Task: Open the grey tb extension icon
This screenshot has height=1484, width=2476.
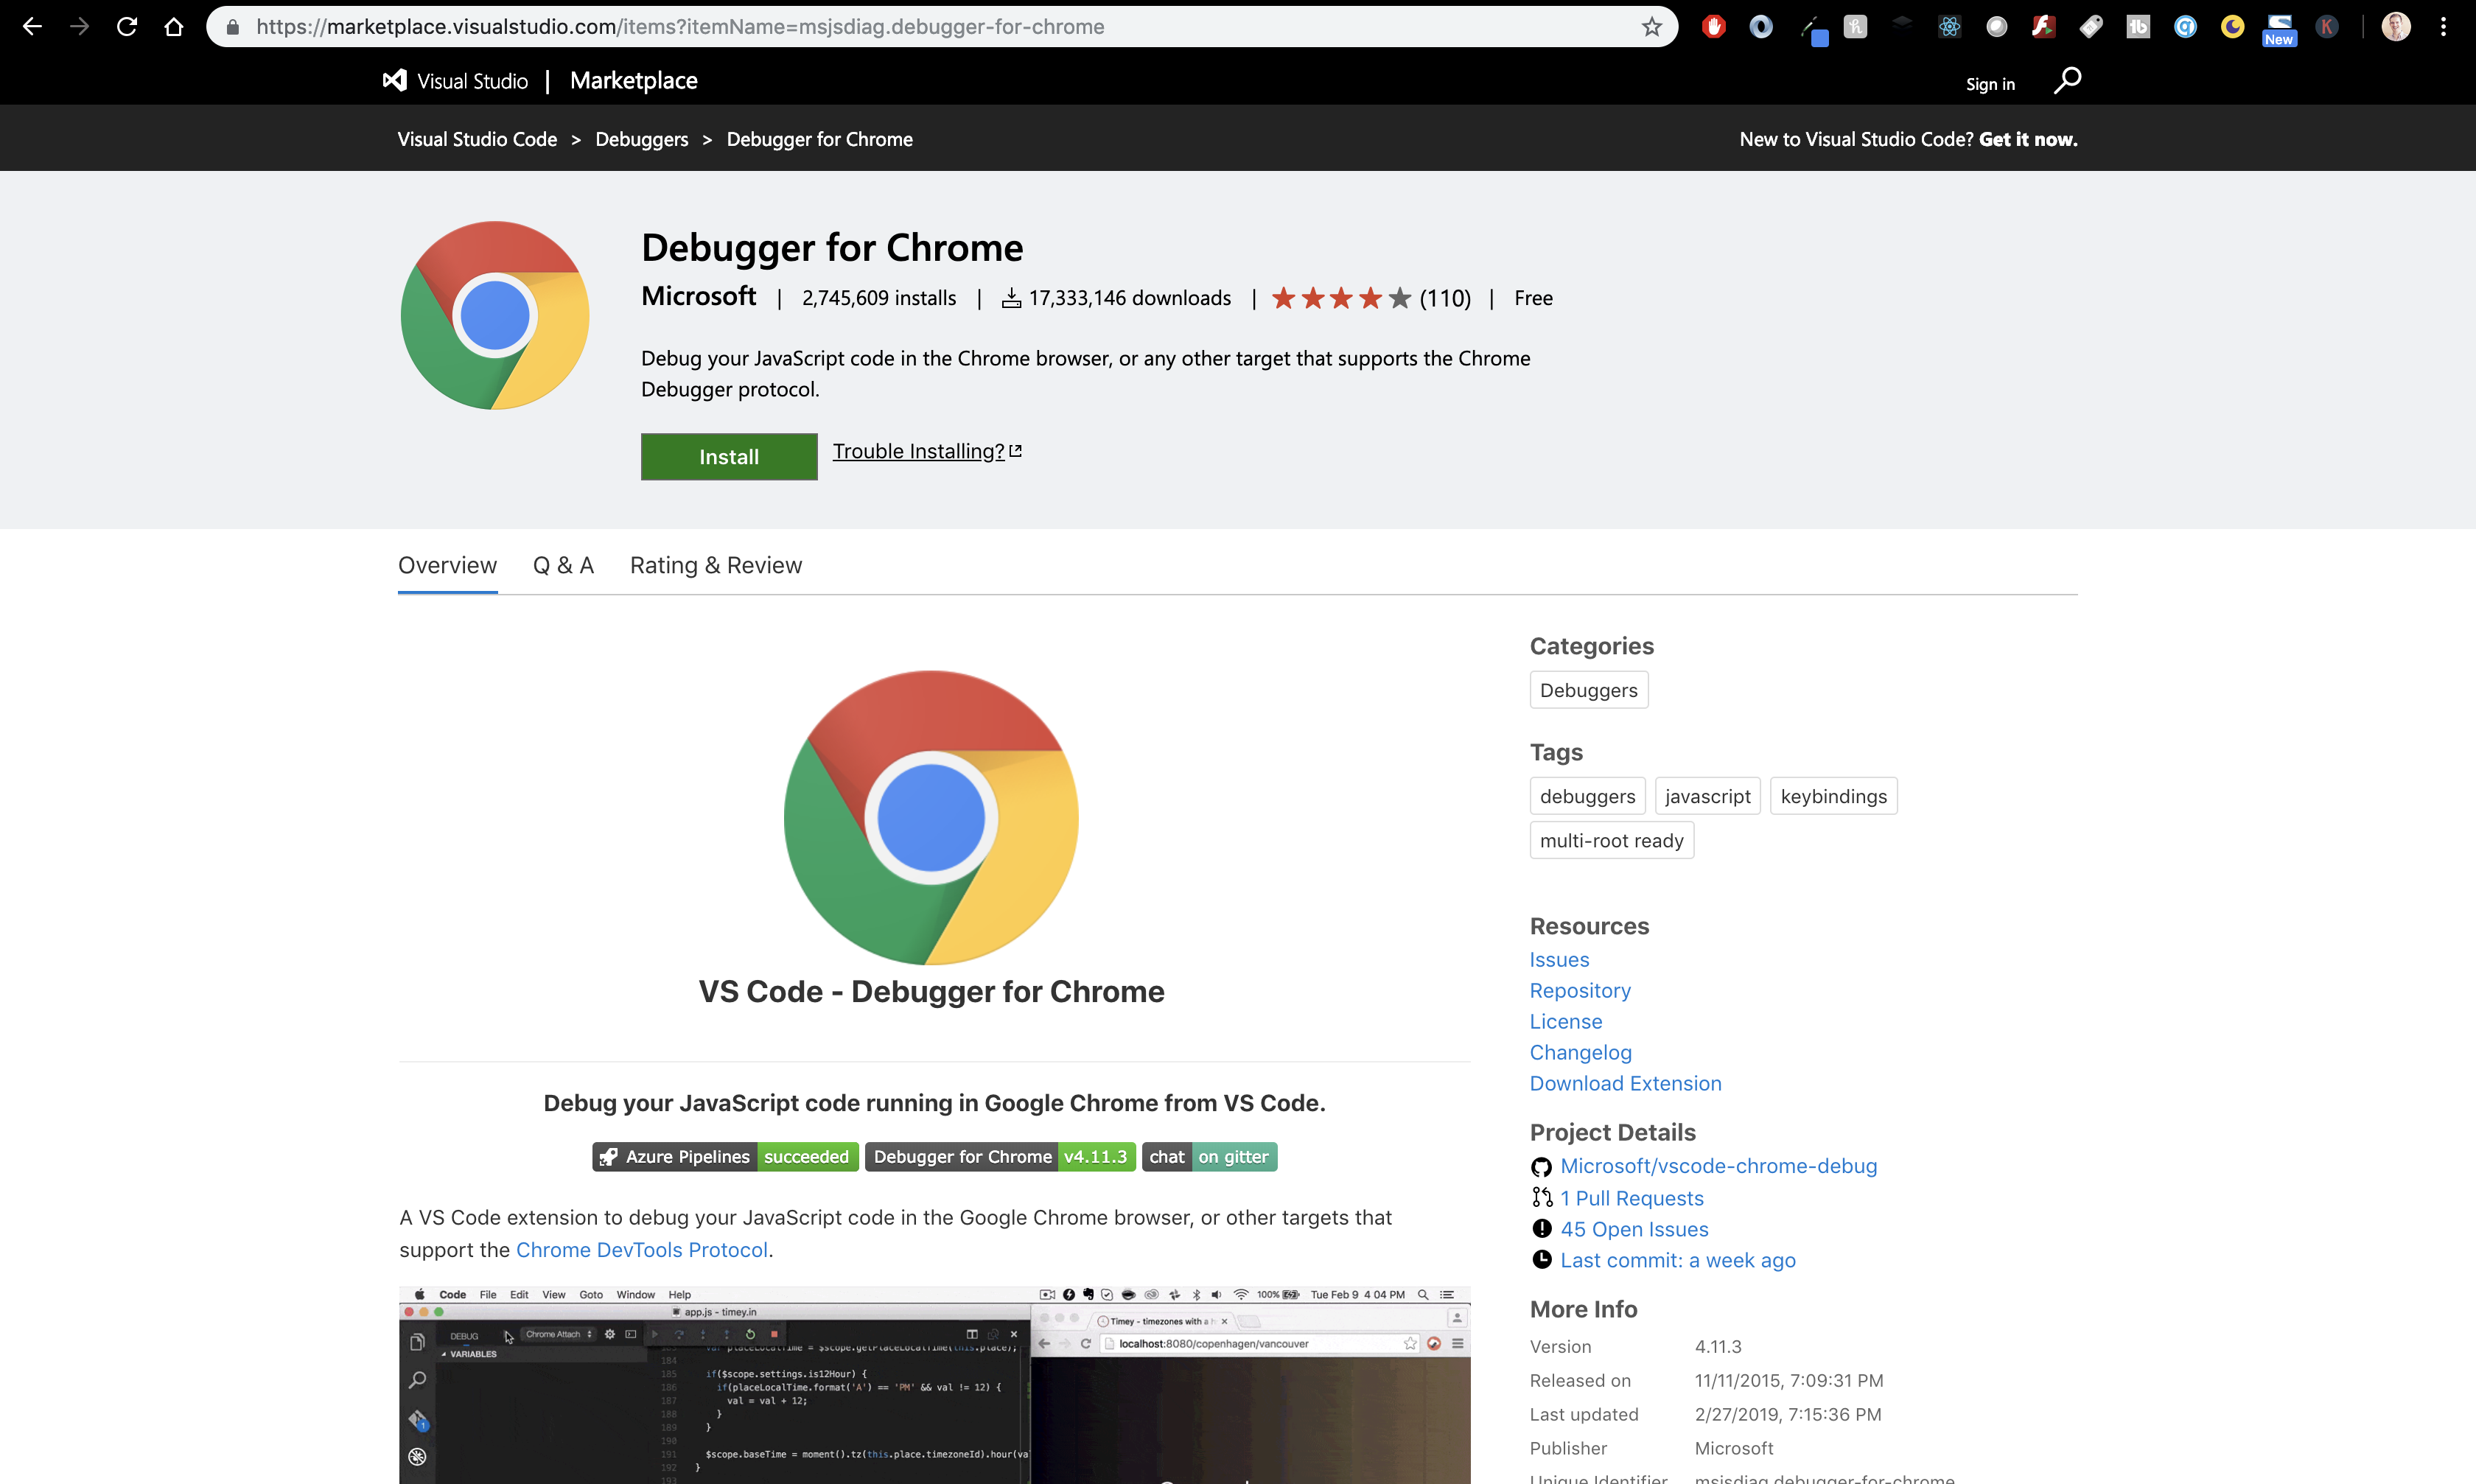Action: [2138, 27]
